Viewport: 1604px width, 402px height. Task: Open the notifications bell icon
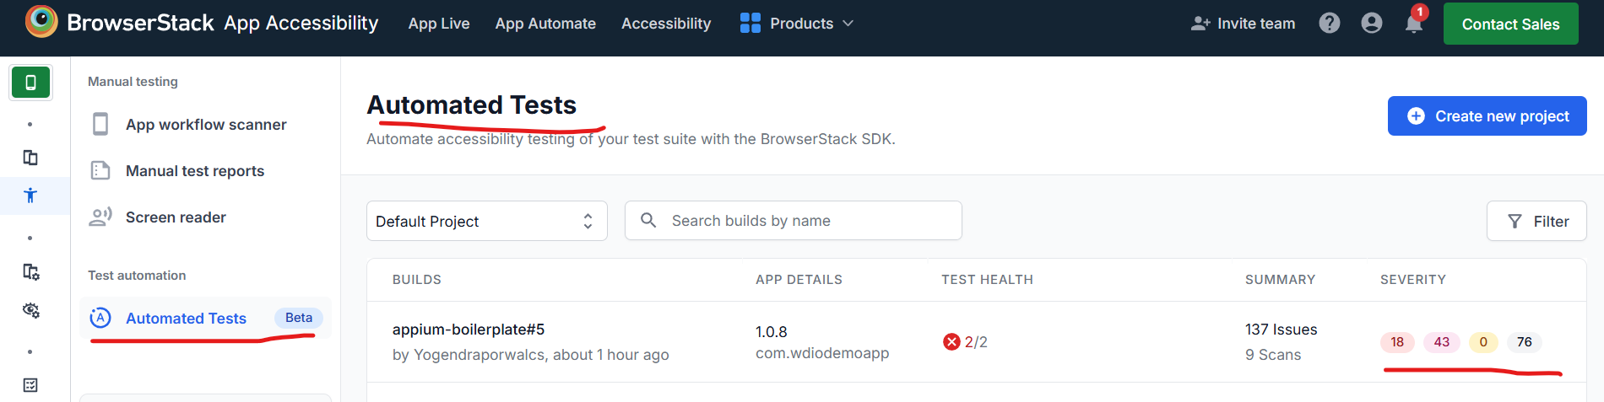(x=1414, y=24)
